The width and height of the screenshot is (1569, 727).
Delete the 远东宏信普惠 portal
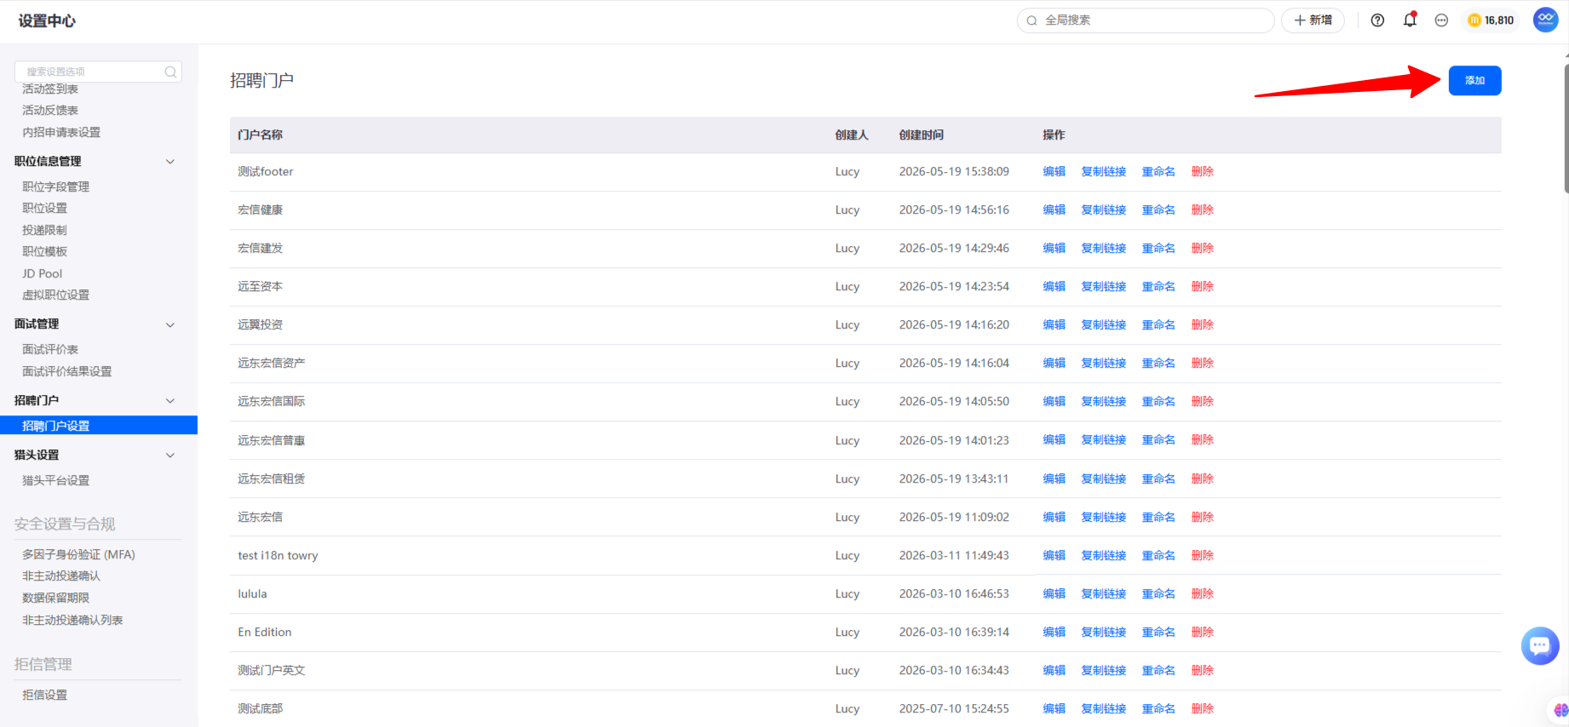1202,440
